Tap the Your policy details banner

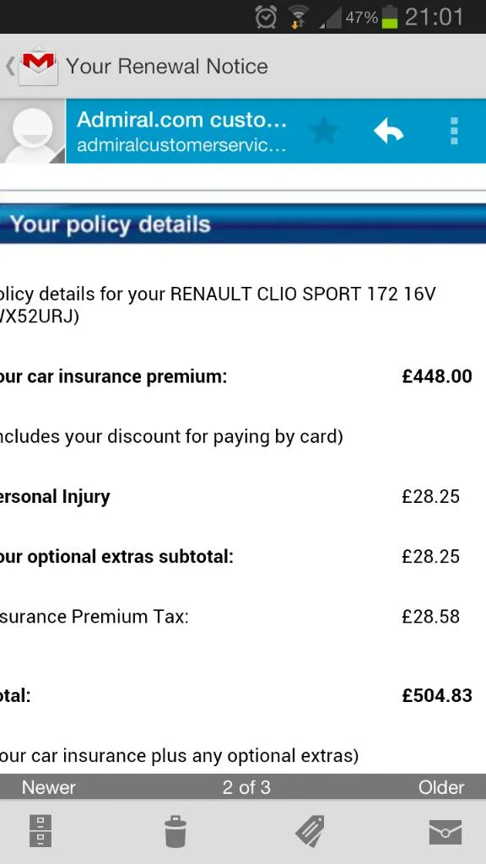click(x=243, y=224)
